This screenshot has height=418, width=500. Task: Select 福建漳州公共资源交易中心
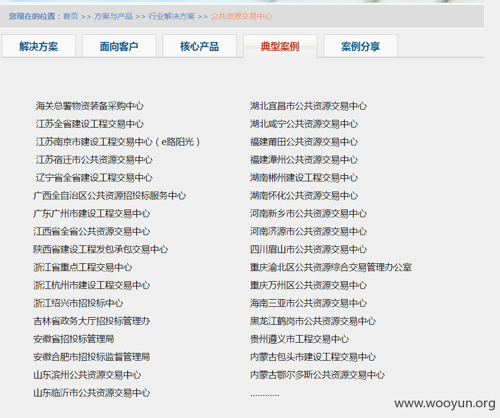point(304,160)
